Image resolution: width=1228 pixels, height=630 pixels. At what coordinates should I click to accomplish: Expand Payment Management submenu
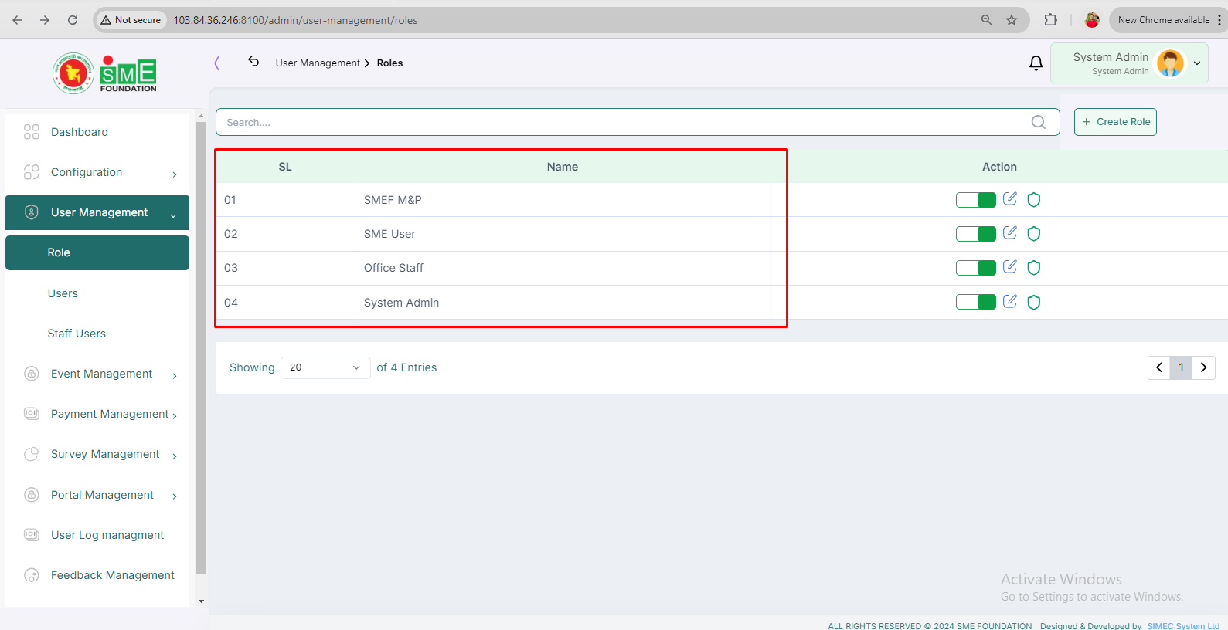coord(97,414)
